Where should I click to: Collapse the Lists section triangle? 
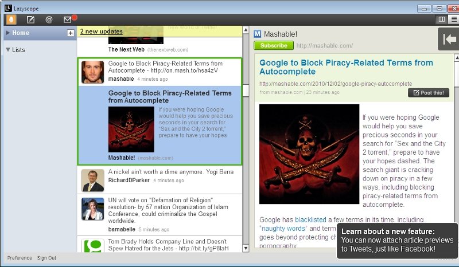tap(8, 50)
